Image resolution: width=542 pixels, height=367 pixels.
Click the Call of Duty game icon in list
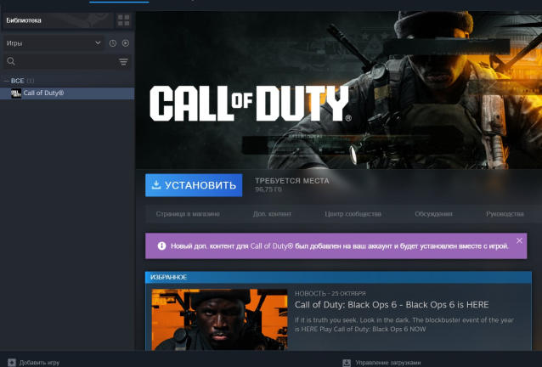pyautogui.click(x=15, y=93)
